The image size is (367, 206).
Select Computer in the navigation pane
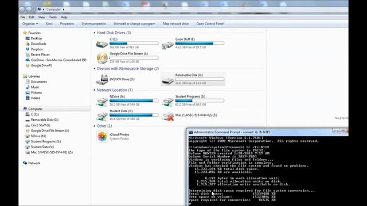pyautogui.click(x=35, y=109)
